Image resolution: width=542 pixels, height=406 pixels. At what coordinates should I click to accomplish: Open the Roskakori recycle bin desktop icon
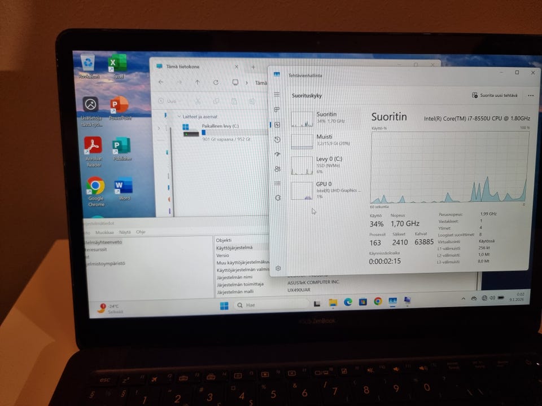[x=89, y=67]
